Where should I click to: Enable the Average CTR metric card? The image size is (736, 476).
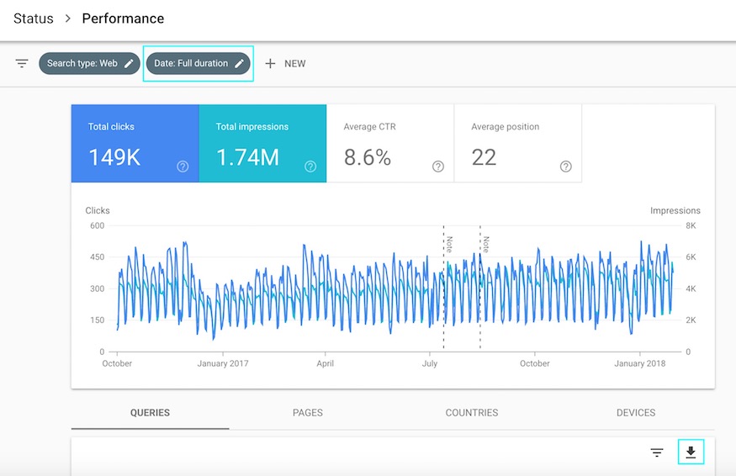pos(390,143)
